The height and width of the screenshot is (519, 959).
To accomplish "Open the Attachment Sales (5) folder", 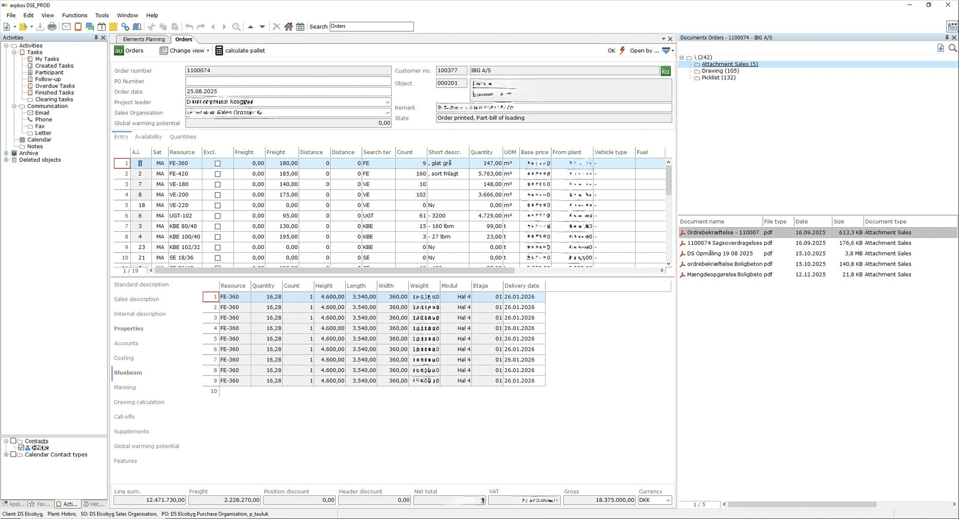I will click(729, 64).
